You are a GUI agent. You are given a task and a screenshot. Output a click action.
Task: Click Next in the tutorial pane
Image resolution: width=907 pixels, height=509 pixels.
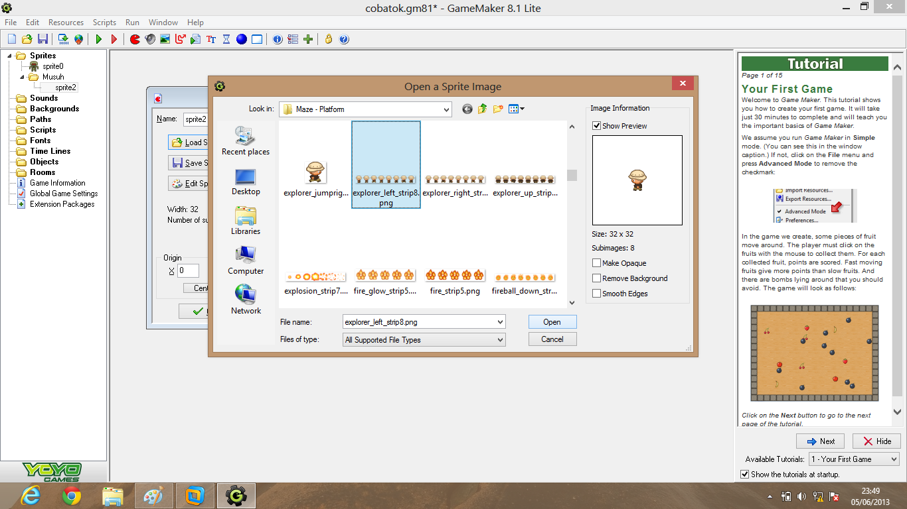pyautogui.click(x=820, y=441)
